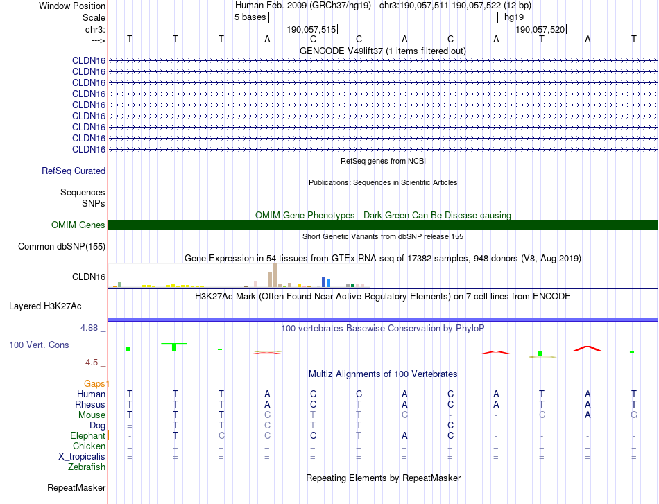Select the Zebrafish species label
The height and width of the screenshot is (504, 659).
(x=87, y=467)
